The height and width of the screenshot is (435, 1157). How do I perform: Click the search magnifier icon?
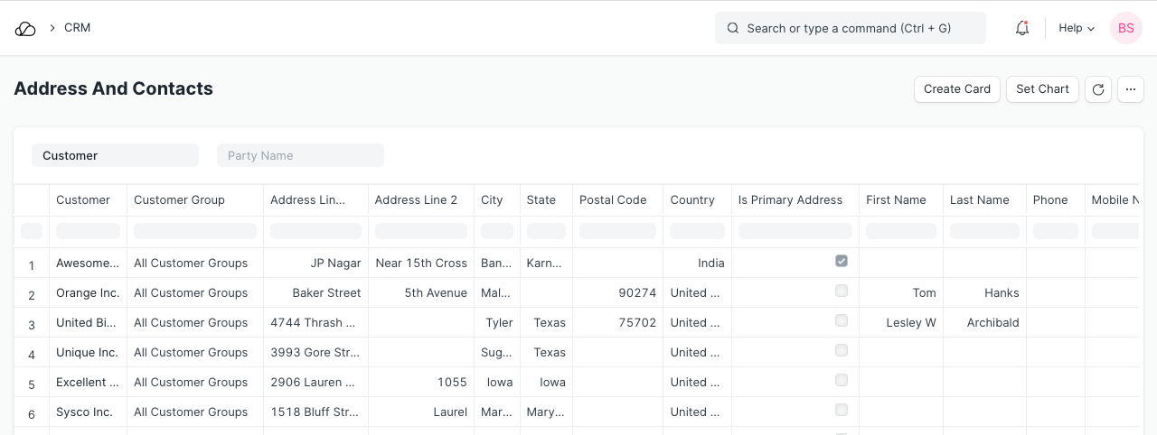click(x=733, y=28)
